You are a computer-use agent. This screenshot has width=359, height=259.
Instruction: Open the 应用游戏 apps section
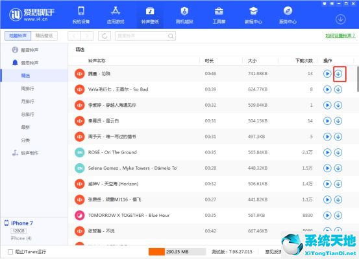(x=116, y=15)
